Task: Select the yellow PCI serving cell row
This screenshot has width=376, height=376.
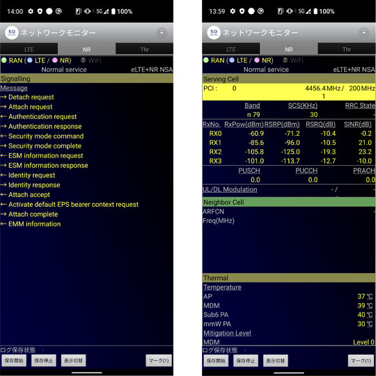Action: coord(289,92)
